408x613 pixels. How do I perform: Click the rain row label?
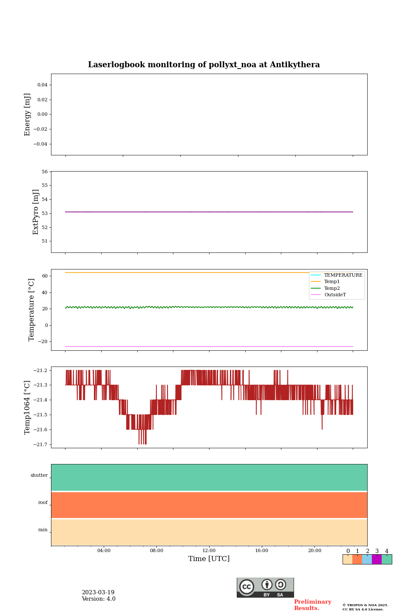coord(43,530)
